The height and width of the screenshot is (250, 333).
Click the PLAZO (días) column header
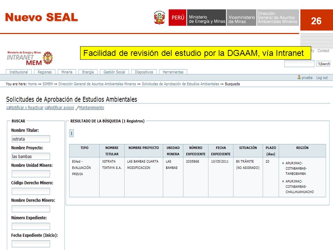pos(271,151)
